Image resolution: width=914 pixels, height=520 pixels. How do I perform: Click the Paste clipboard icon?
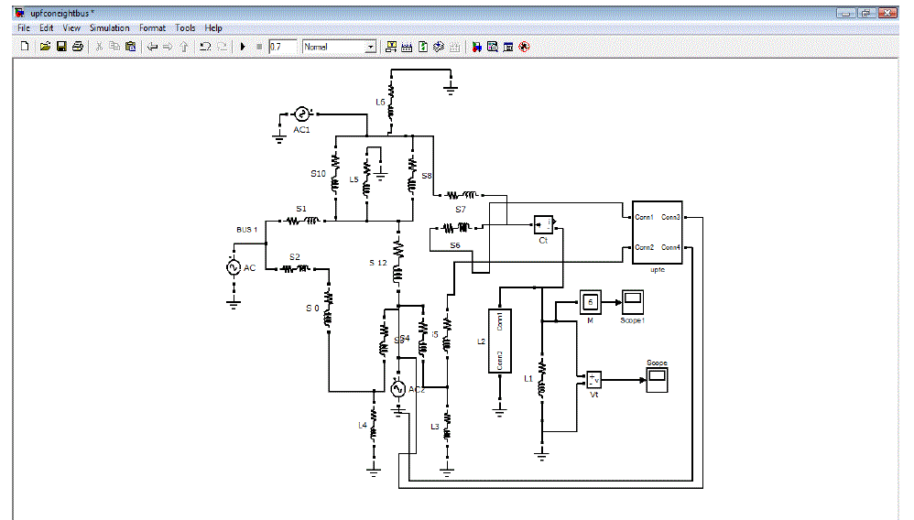pos(131,47)
